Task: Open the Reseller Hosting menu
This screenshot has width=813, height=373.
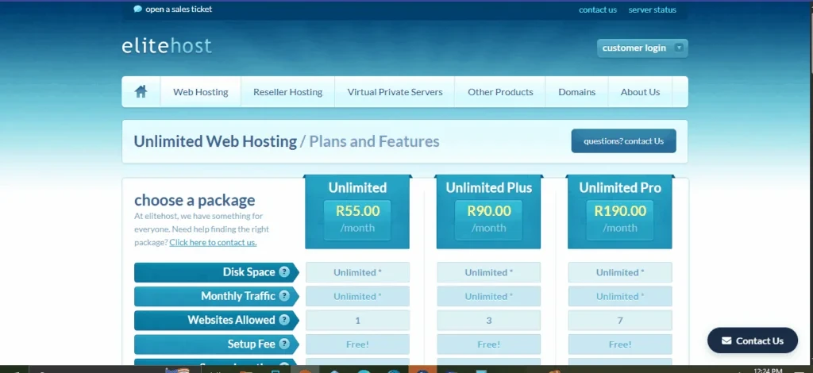Action: click(287, 92)
